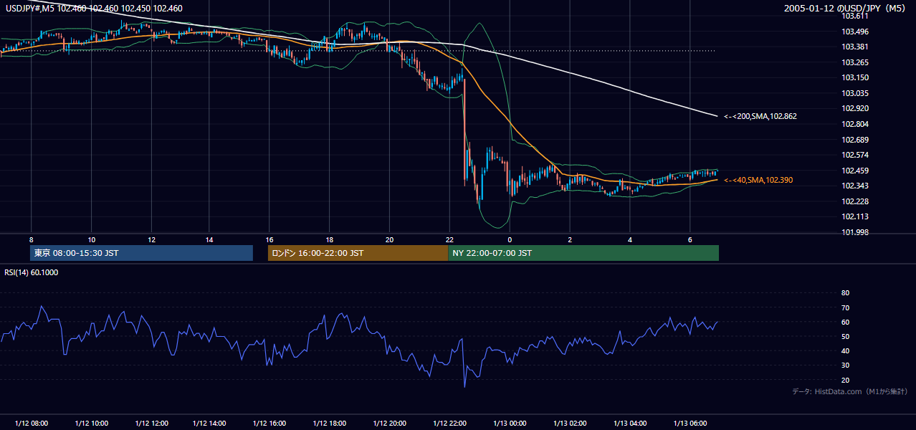Click RSI scale value 60
The image size is (916, 430).
[845, 322]
